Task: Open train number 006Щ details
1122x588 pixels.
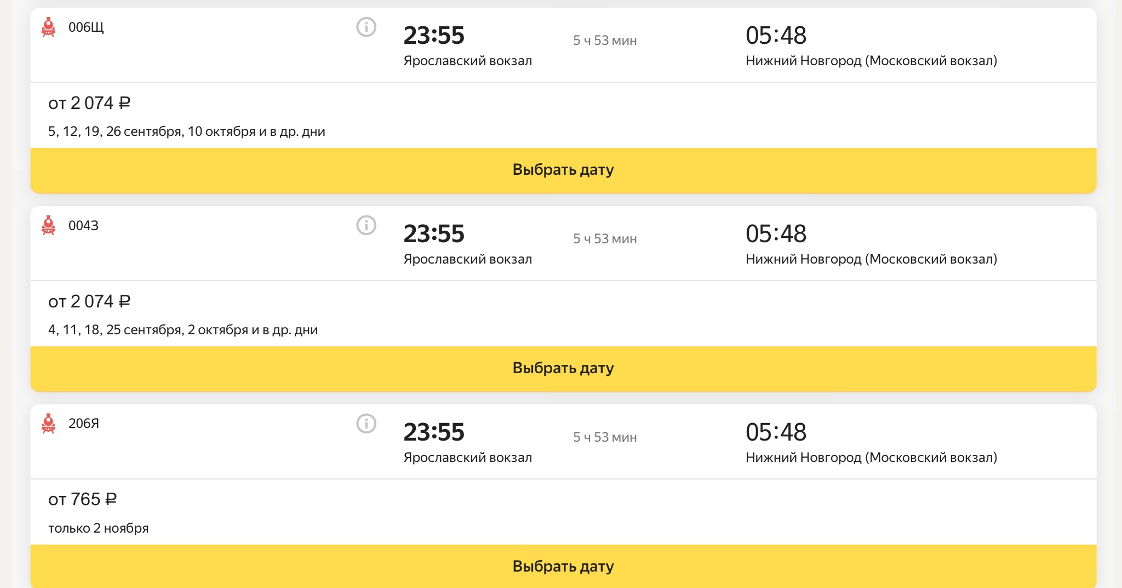Action: [x=86, y=27]
